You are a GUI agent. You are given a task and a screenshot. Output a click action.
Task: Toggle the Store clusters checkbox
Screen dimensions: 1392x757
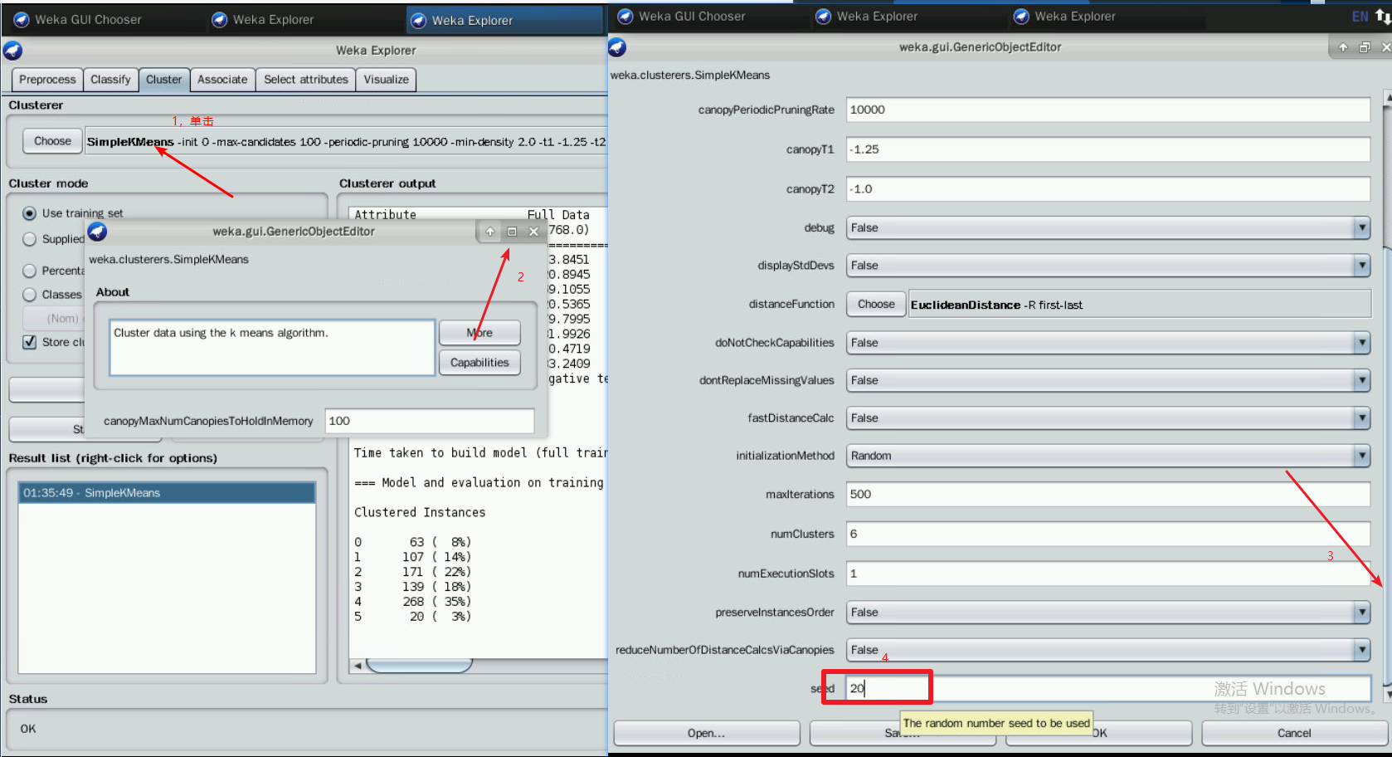(30, 342)
